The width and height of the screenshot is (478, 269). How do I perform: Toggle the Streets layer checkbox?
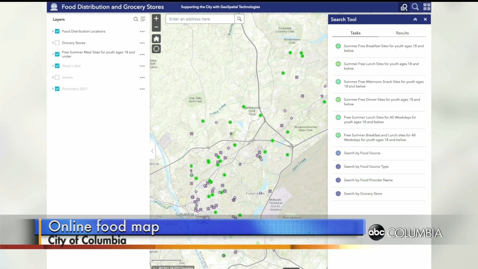click(x=57, y=77)
